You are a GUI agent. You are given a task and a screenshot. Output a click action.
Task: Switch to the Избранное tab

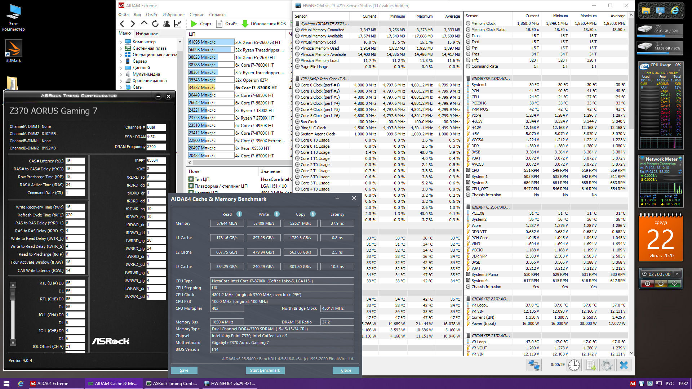click(x=147, y=33)
